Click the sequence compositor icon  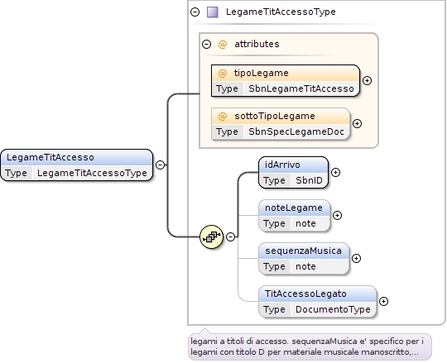click(212, 236)
